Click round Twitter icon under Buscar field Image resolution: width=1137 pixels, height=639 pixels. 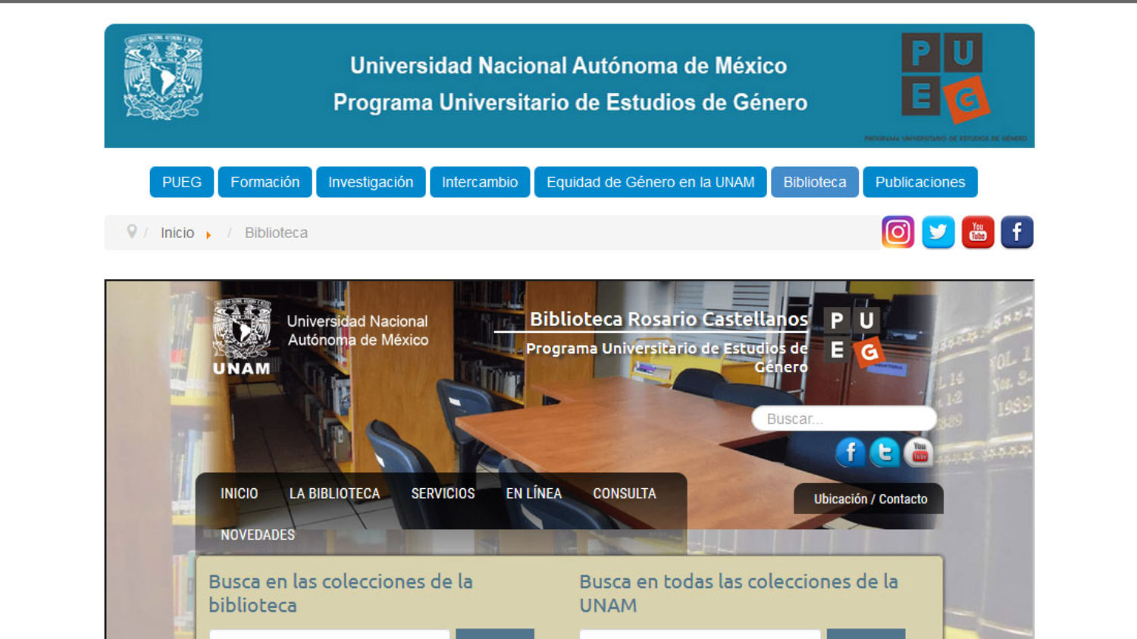click(x=884, y=453)
